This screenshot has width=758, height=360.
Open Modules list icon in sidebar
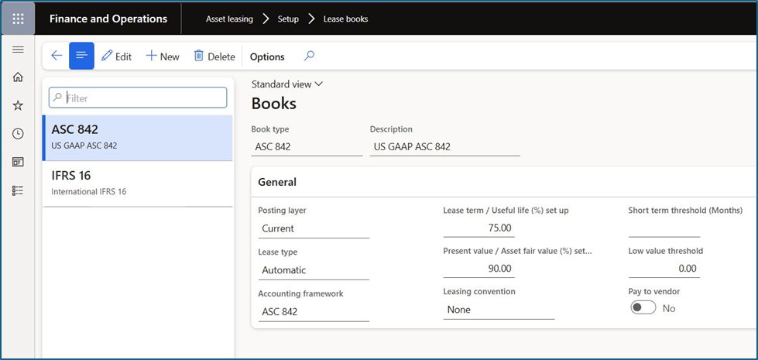(18, 190)
